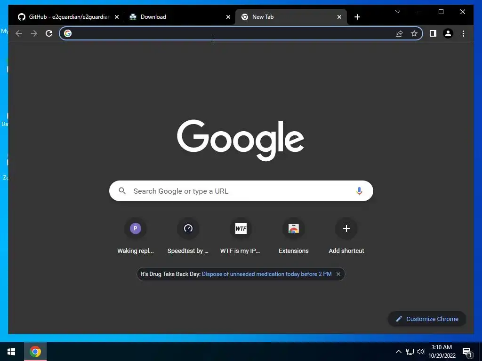Click the Chrome taskbar icon
Screen dimensions: 482x361
(x=35, y=352)
